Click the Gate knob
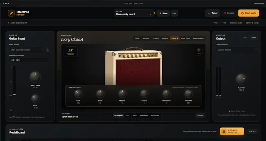The height and width of the screenshot is (141, 266). (35, 99)
